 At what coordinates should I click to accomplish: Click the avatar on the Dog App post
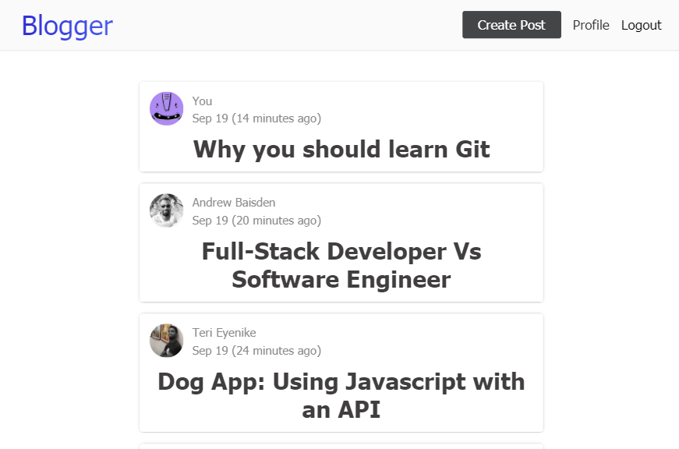tap(166, 341)
